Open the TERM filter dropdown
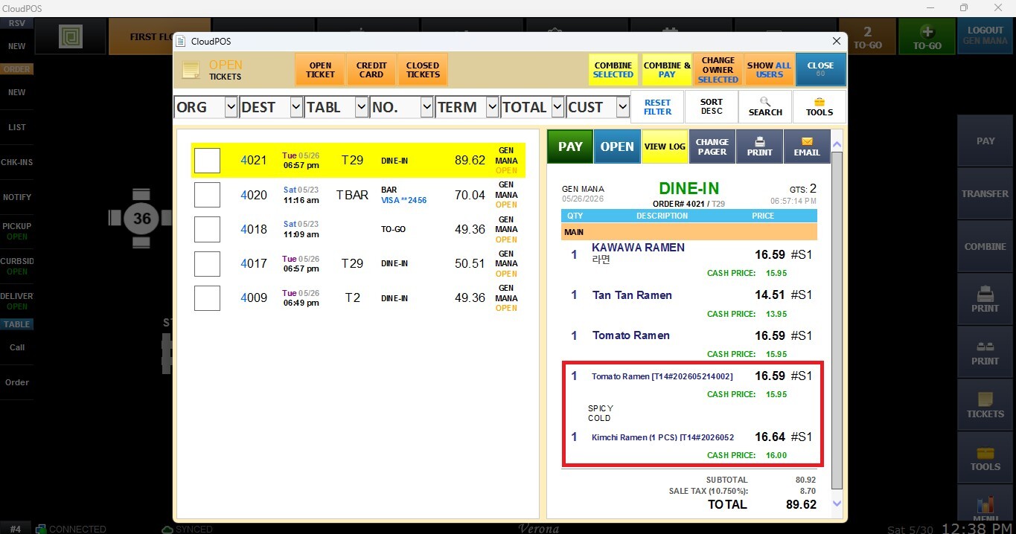Image resolution: width=1016 pixels, height=534 pixels. pos(492,107)
